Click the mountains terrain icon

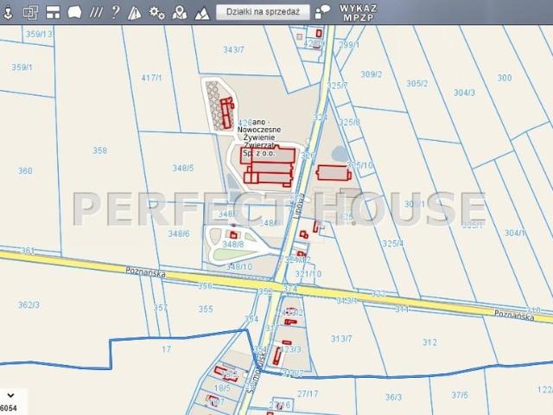202,14
